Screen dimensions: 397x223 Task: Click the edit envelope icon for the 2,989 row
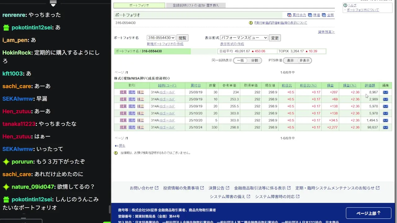click(385, 99)
